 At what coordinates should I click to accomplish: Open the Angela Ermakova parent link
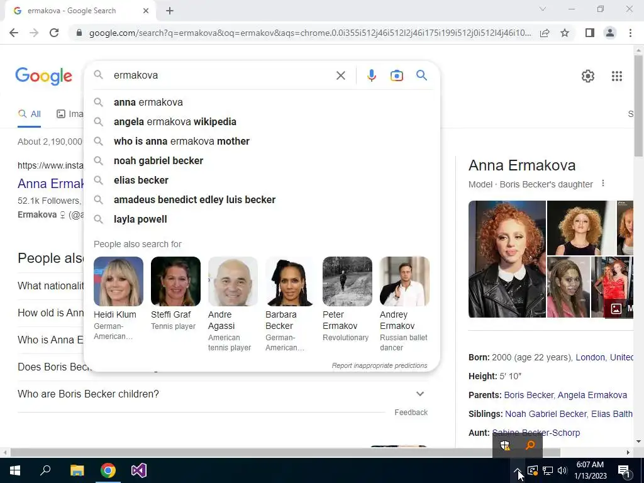(x=592, y=395)
